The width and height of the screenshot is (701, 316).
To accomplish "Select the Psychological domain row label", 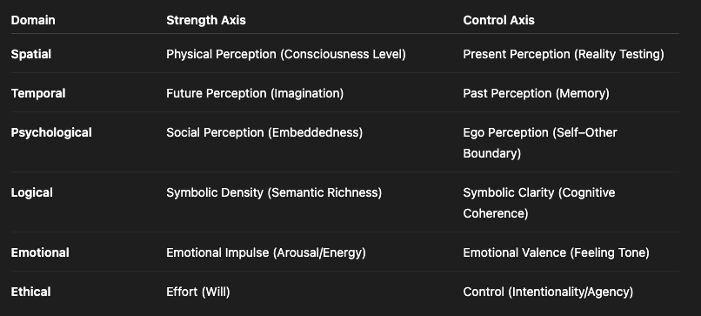I will pyautogui.click(x=51, y=133).
